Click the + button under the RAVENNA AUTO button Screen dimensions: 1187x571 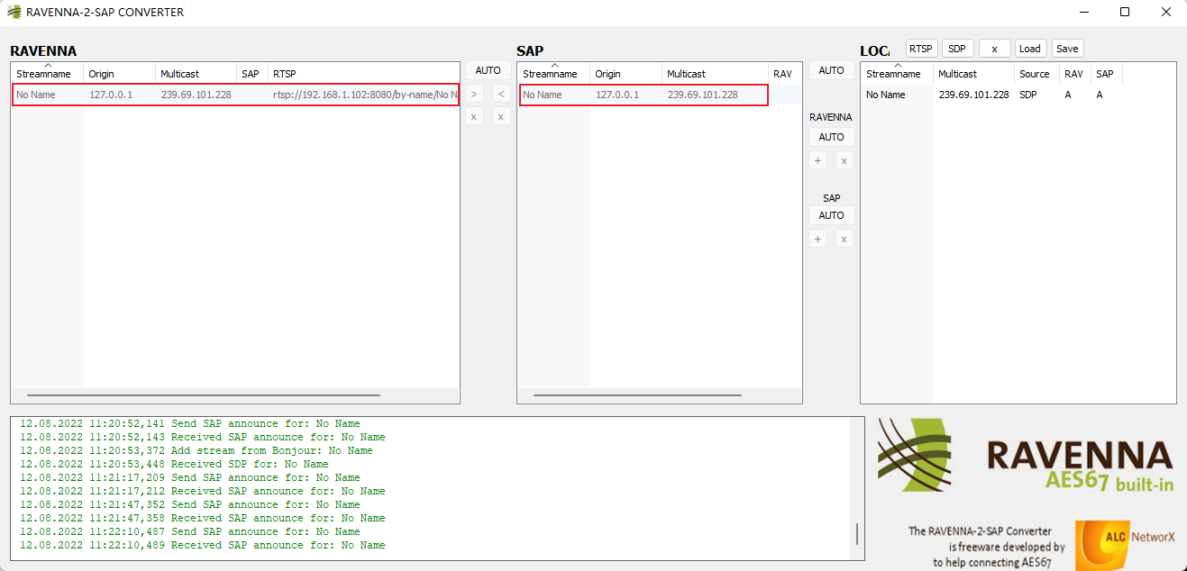[x=817, y=160]
